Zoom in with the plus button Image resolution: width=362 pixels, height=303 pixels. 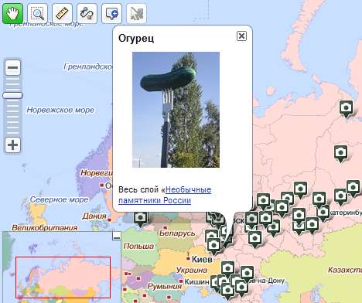[12, 145]
